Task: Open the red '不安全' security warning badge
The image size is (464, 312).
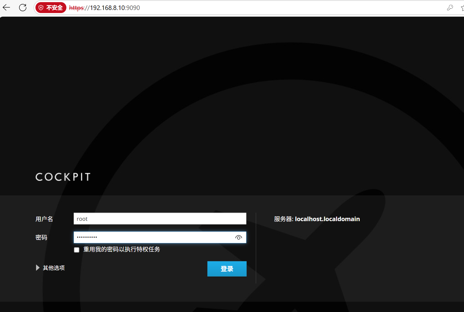Action: point(51,8)
